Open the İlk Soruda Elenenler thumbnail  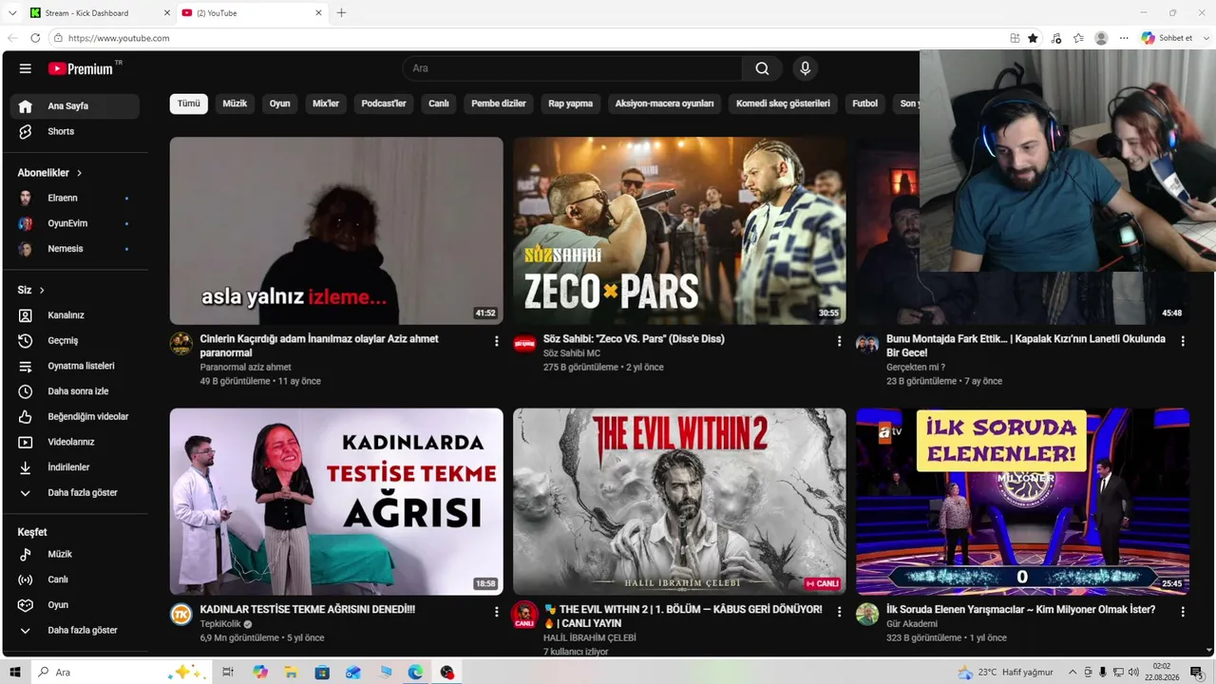pos(1022,502)
